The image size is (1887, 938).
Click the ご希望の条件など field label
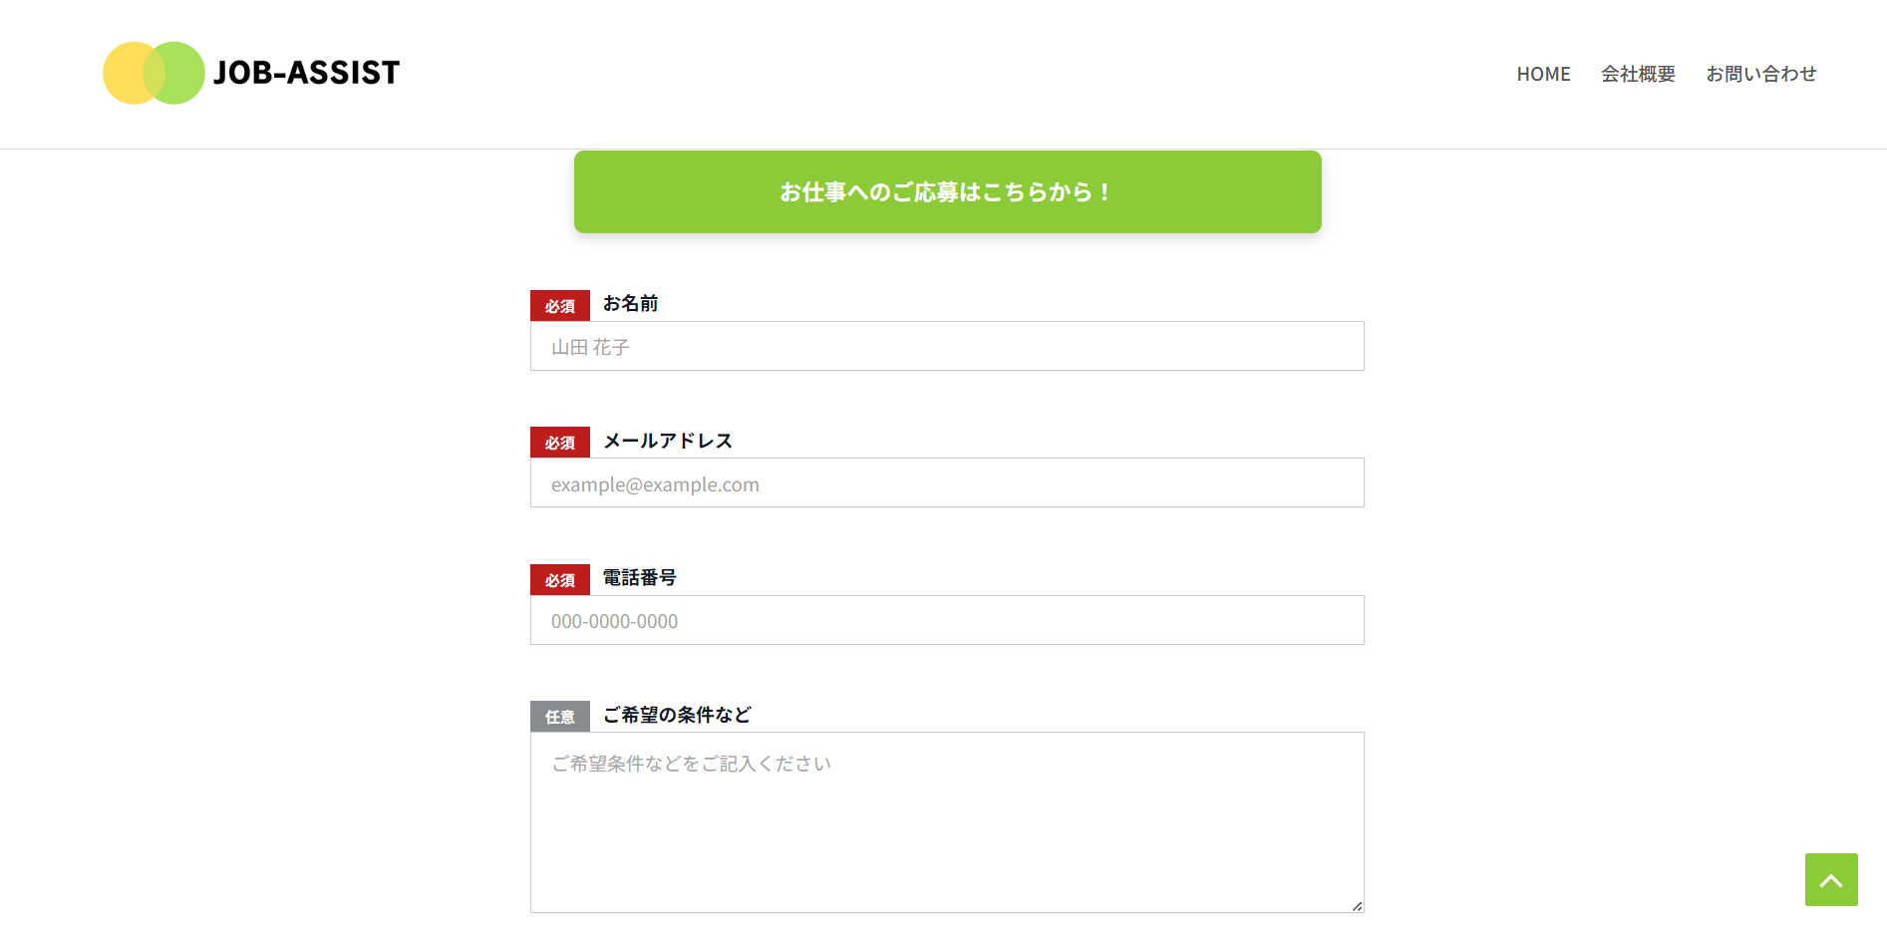[677, 715]
